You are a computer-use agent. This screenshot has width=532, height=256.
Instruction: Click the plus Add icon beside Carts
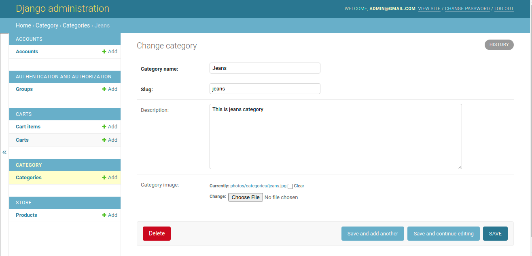[104, 140]
